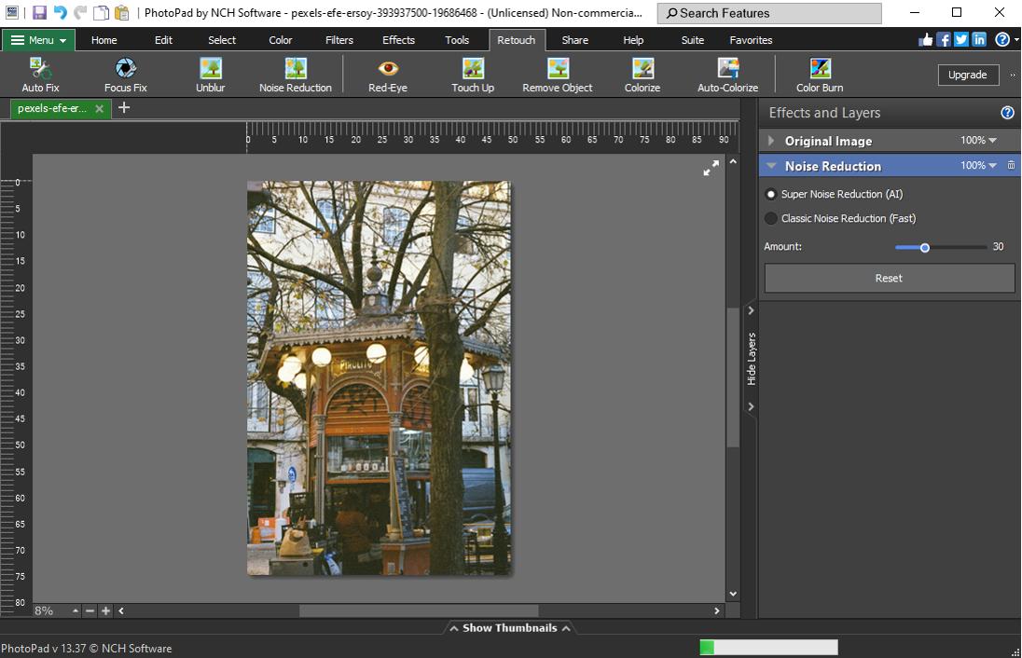Open the Menu dropdown
The image size is (1022, 658).
[38, 40]
